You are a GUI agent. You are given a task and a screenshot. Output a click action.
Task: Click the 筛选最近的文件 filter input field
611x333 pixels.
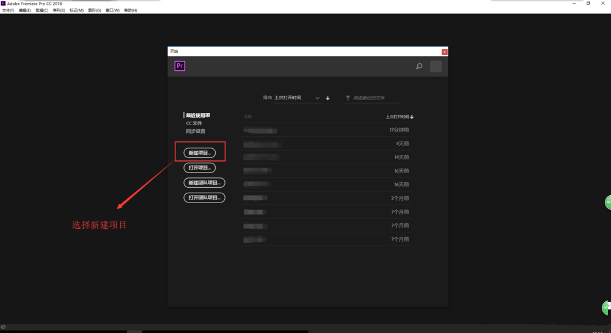pyautogui.click(x=375, y=98)
